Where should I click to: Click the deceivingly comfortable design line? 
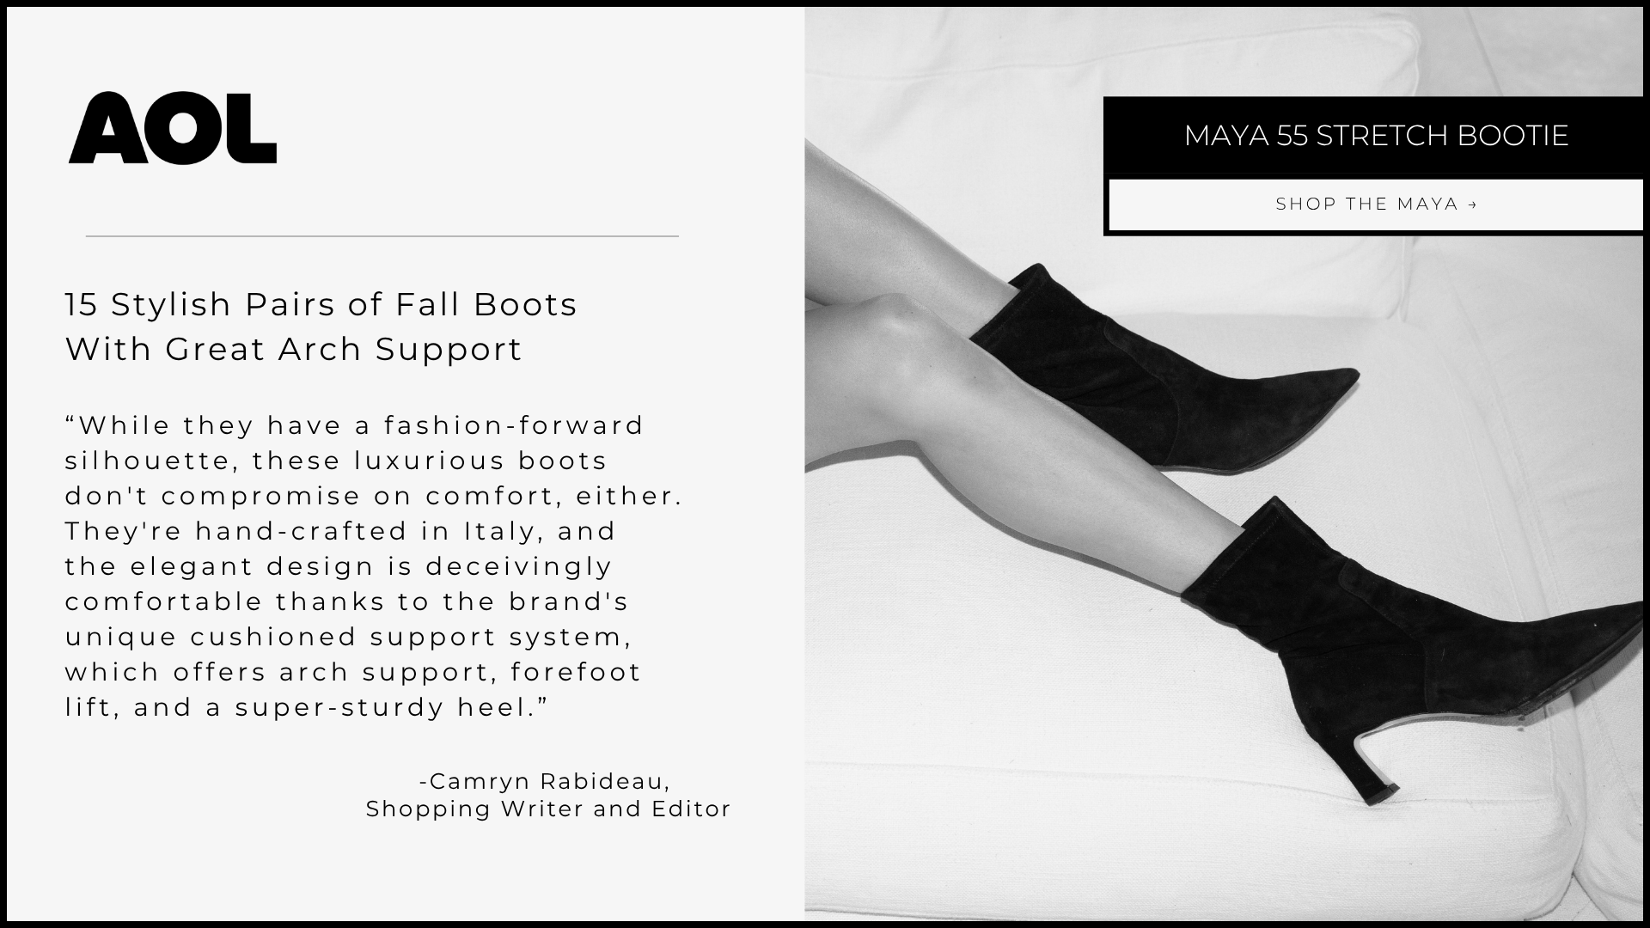(339, 566)
